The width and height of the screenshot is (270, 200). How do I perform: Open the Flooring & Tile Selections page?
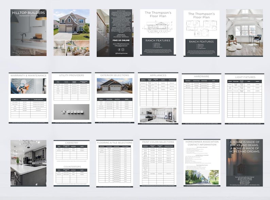115,164
